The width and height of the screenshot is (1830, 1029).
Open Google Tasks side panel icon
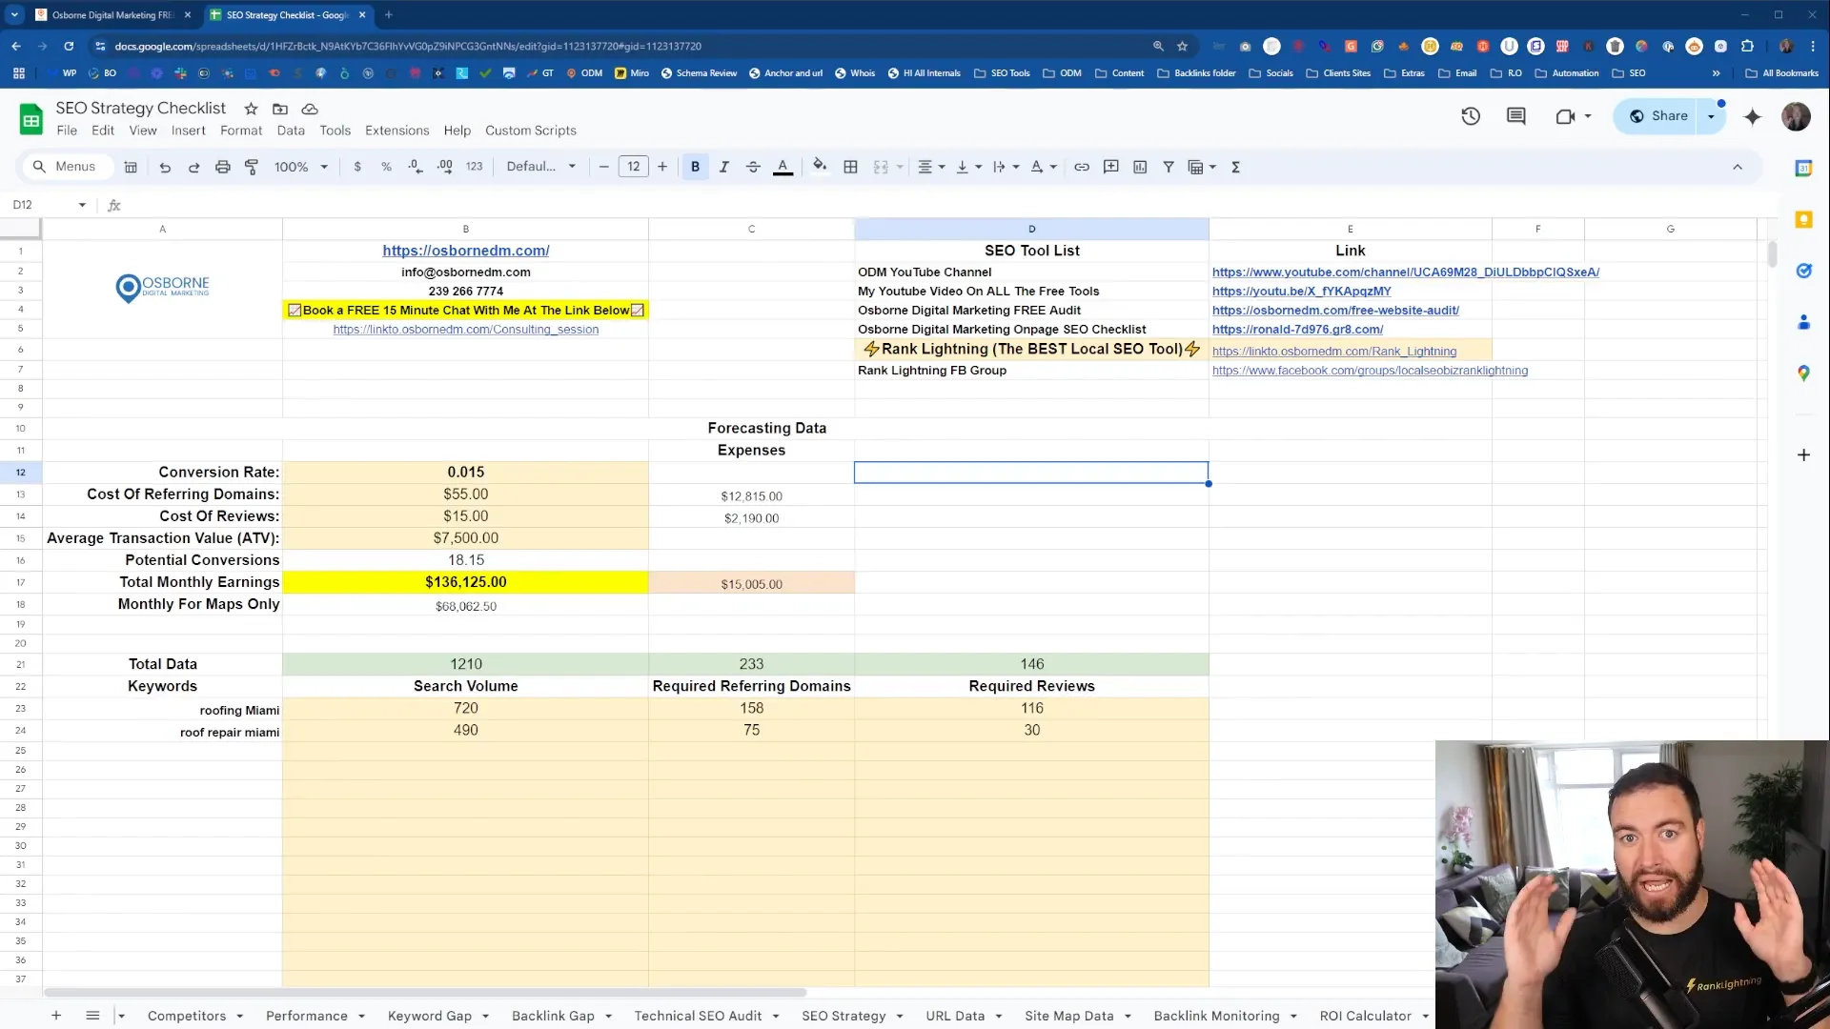tap(1803, 271)
